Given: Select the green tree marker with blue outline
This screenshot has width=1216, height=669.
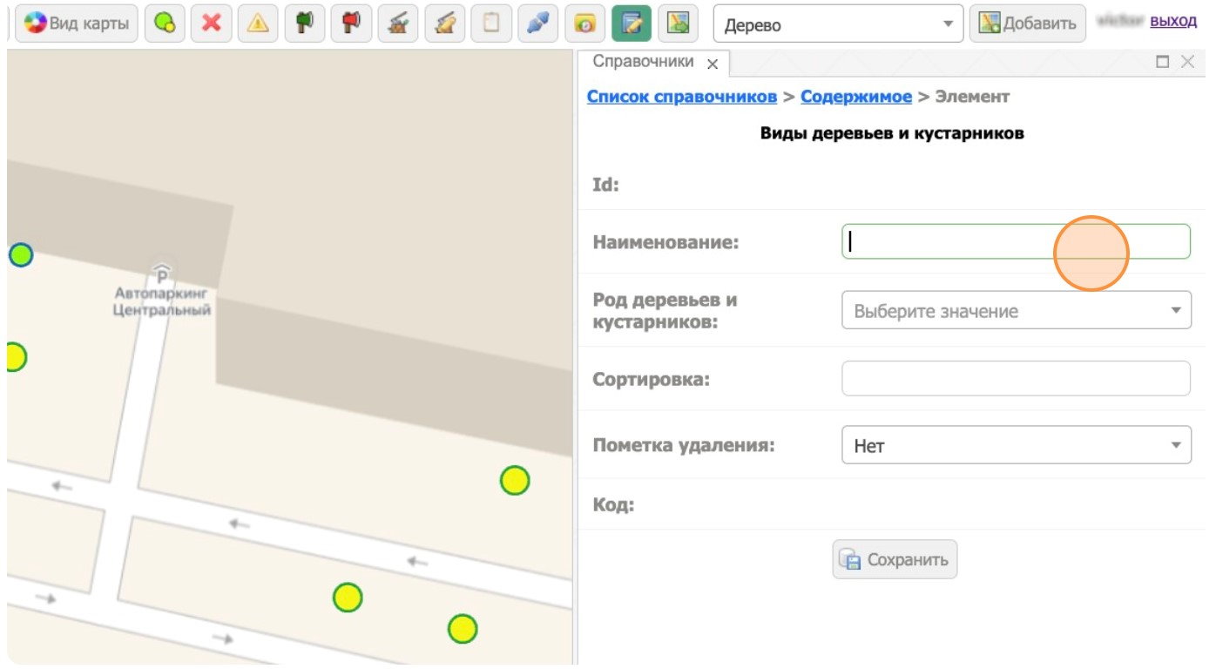Looking at the screenshot, I should [21, 255].
